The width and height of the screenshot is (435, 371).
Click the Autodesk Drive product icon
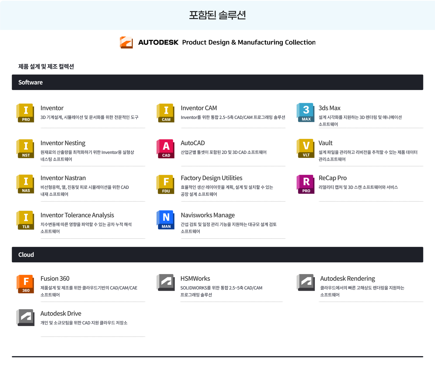[x=25, y=318]
